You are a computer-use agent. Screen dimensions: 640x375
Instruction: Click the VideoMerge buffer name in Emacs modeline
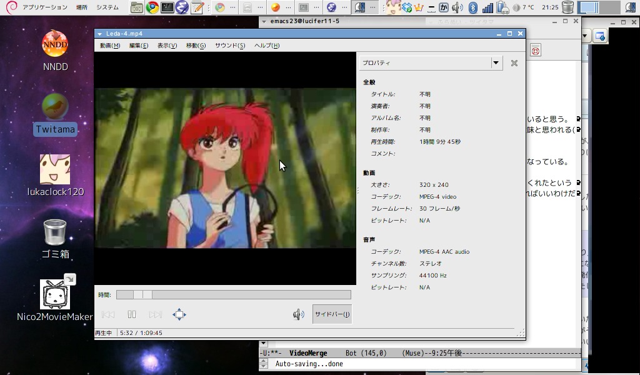coord(308,353)
